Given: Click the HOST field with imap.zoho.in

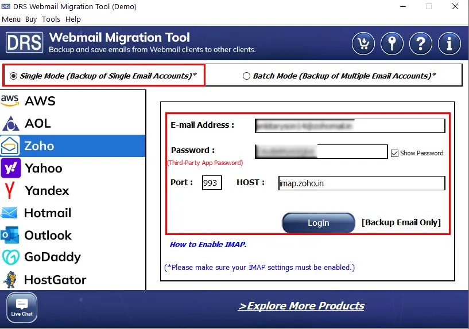Looking at the screenshot, I should tap(362, 183).
